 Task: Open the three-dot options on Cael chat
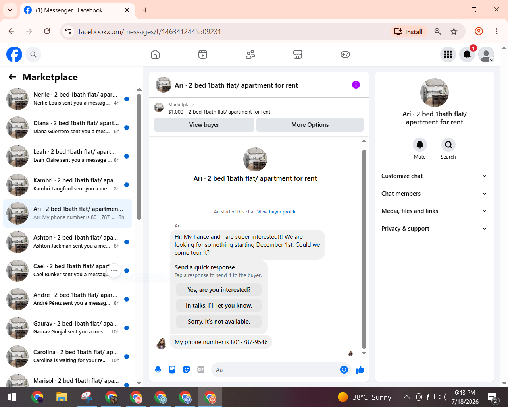point(114,271)
